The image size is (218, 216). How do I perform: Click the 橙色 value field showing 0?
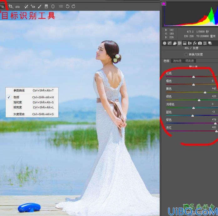[213, 81]
